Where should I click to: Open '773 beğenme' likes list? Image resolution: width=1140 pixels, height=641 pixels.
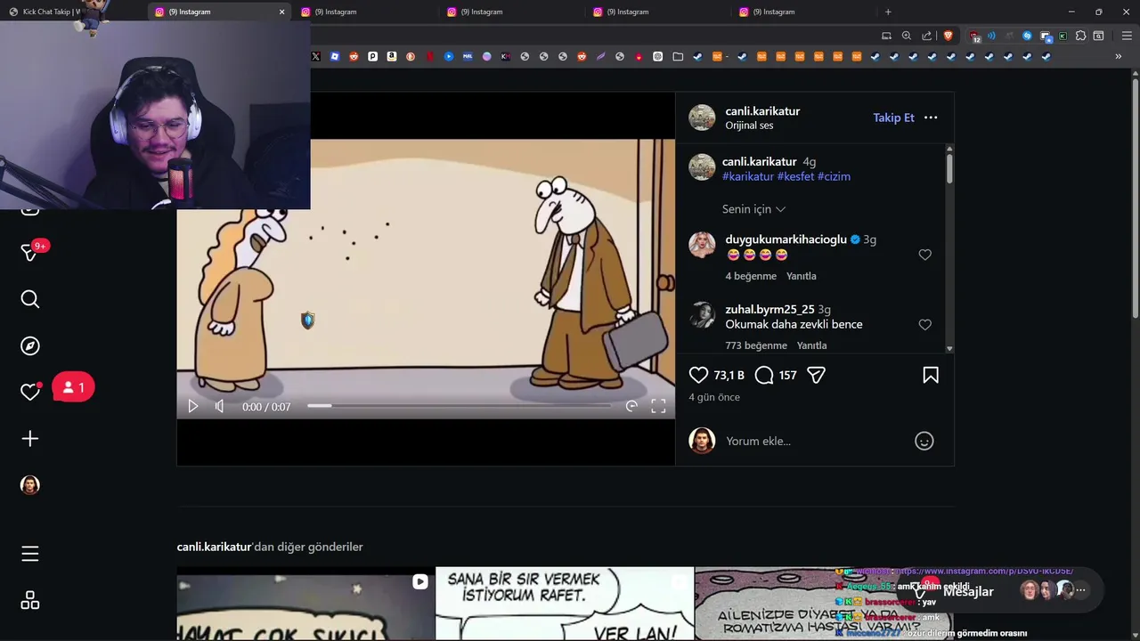pyautogui.click(x=756, y=345)
